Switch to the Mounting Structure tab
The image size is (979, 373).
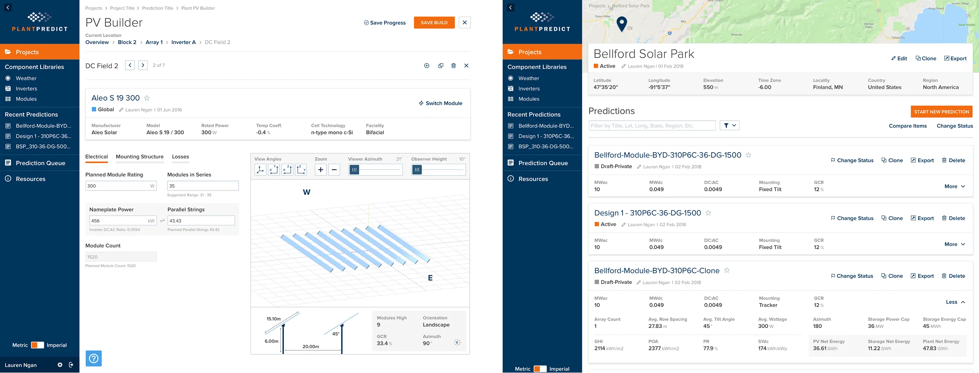(140, 156)
